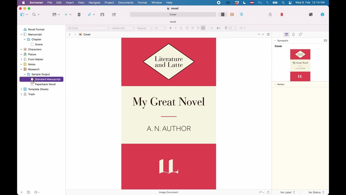Viewport: 346px width, 195px height.
Task: Select the Scene document in binder
Action: coord(39,44)
